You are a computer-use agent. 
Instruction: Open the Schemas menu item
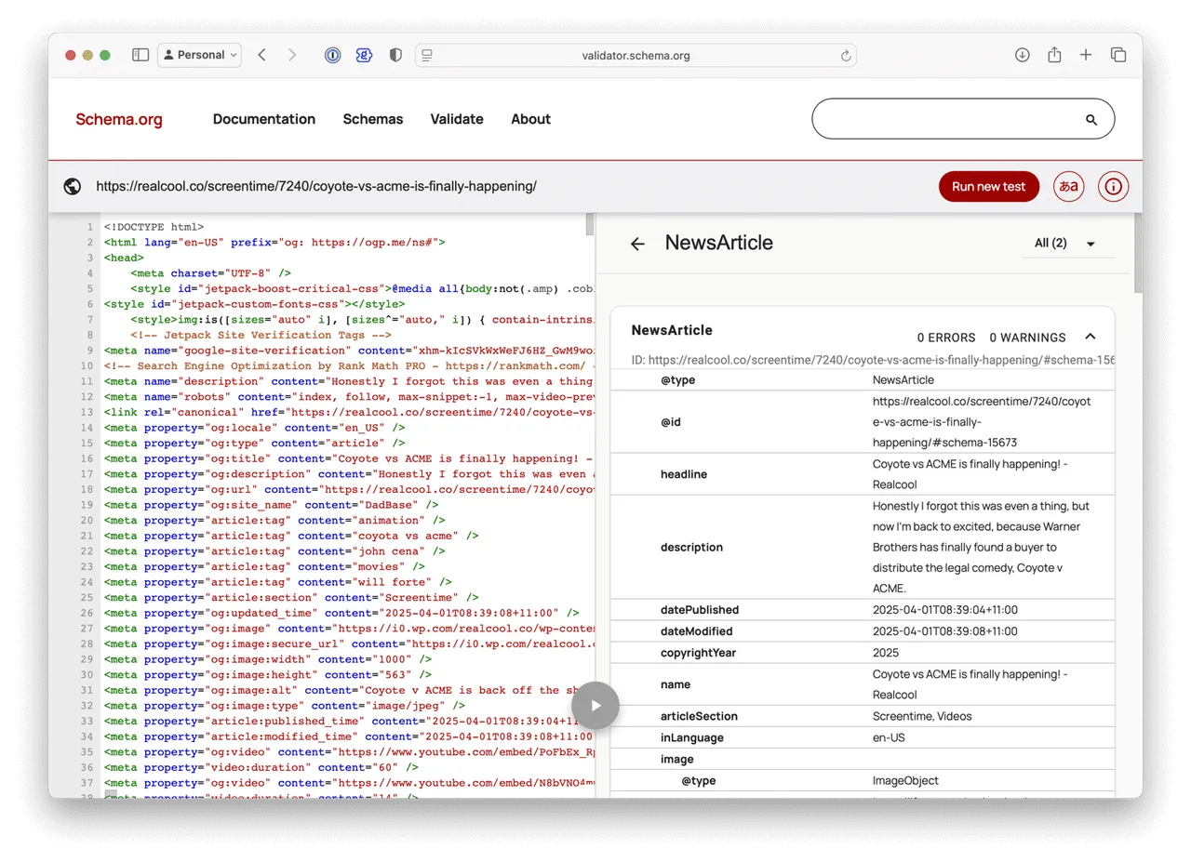point(373,119)
